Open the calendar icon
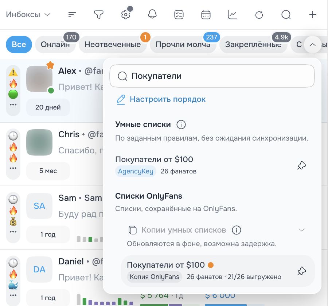 206,15
